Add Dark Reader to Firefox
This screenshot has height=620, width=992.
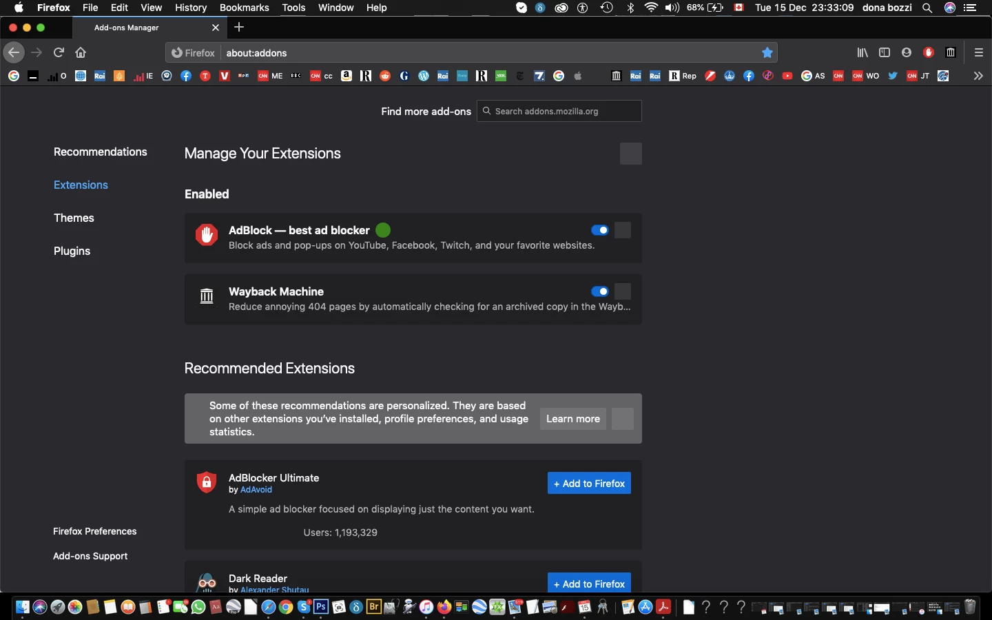tap(589, 583)
